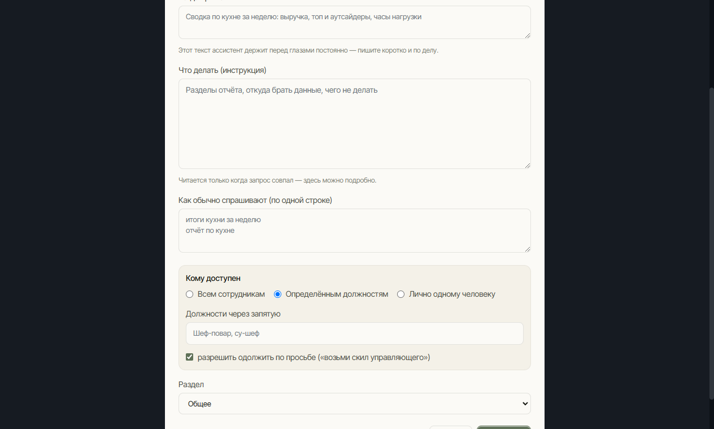Open the "Раздел" dropdown showing "Общее"

tap(355, 404)
